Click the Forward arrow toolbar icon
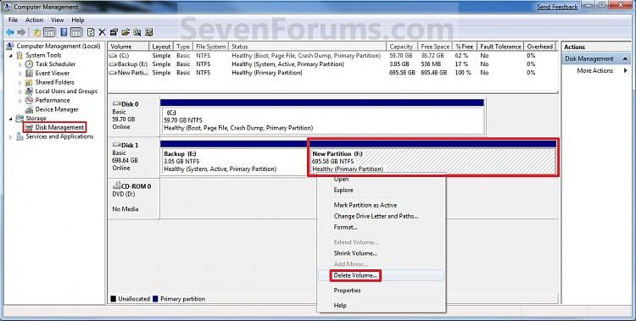636x321 pixels. 21,32
